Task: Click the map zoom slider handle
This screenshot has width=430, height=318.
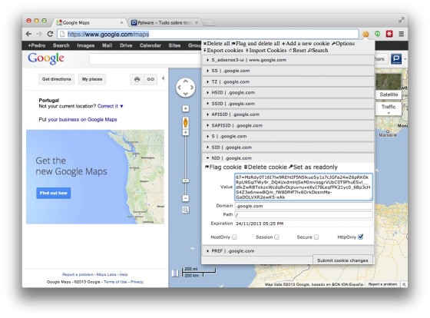Action: pos(186,181)
